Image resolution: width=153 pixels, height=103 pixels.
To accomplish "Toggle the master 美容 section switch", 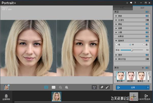I will 147,12.
